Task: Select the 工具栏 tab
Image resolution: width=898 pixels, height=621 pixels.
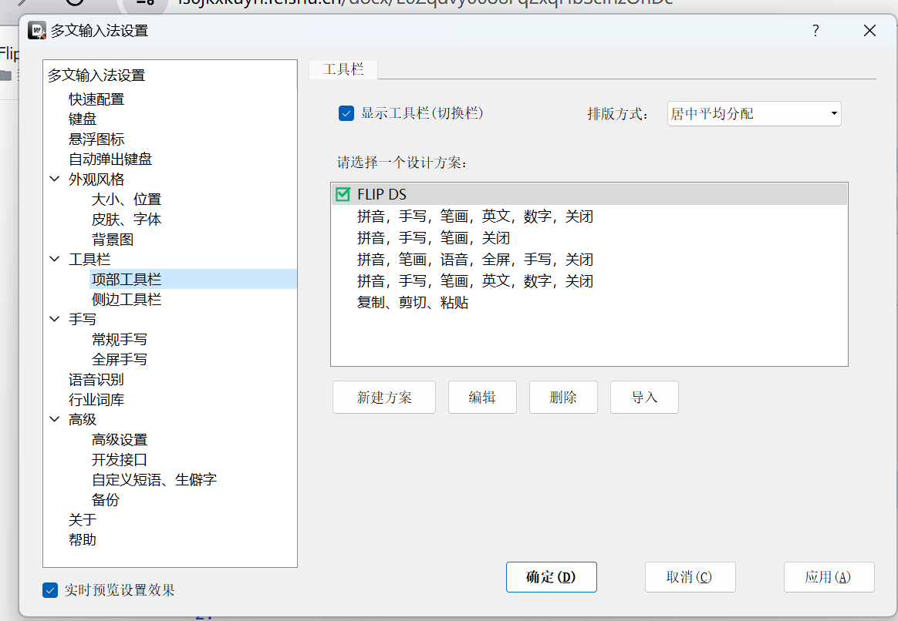Action: point(343,69)
